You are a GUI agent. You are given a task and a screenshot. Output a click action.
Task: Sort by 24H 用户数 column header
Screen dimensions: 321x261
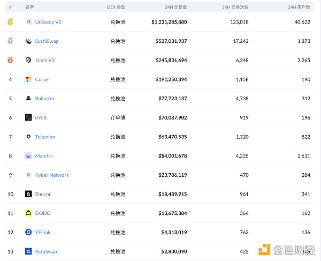click(x=299, y=7)
